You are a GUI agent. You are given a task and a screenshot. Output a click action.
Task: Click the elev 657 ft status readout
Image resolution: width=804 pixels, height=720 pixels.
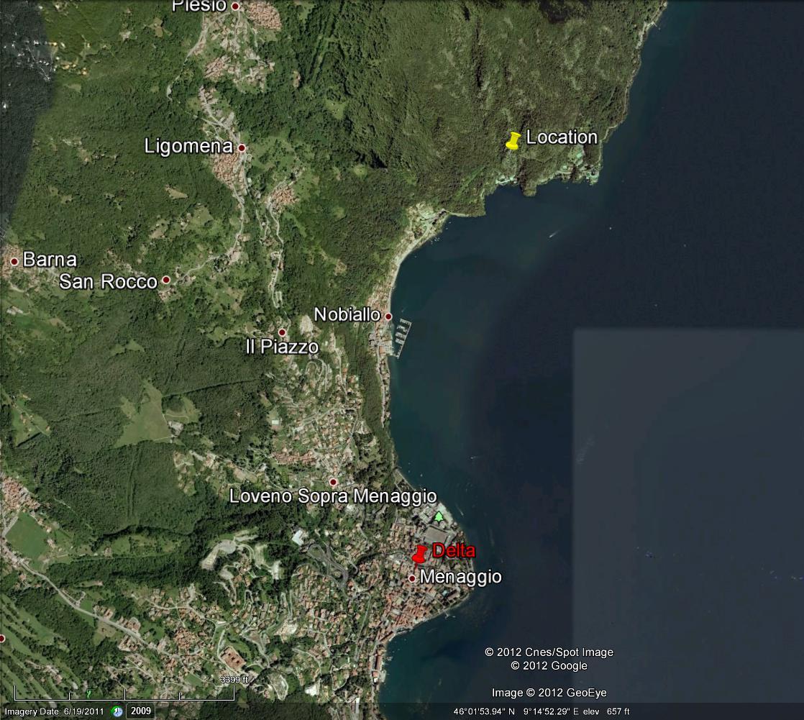pyautogui.click(x=606, y=711)
